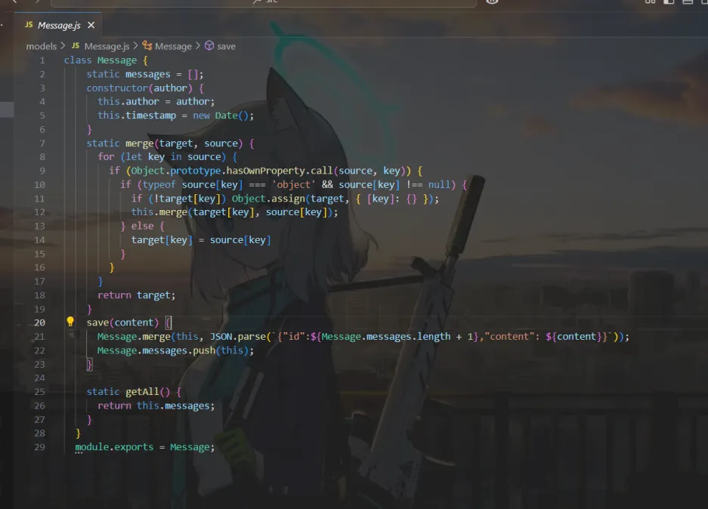Viewport: 708px width, 509px height.
Task: Click the 'for (let key in source) {' line
Action: pyautogui.click(x=167, y=157)
